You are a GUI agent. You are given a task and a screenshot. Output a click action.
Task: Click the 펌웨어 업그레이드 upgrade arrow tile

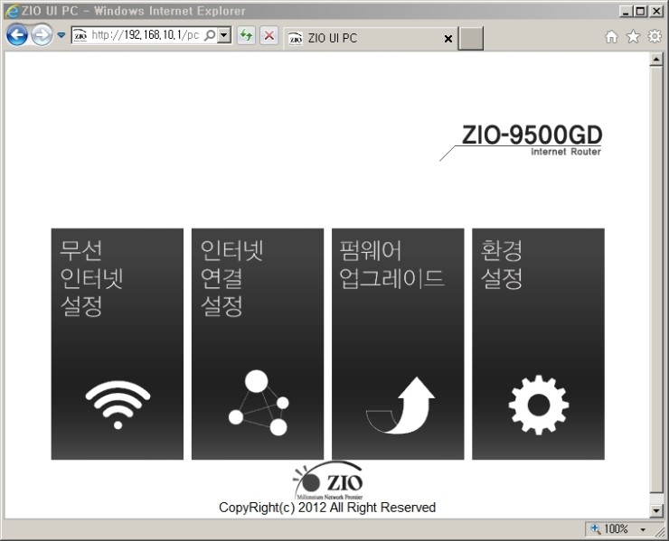(x=397, y=343)
